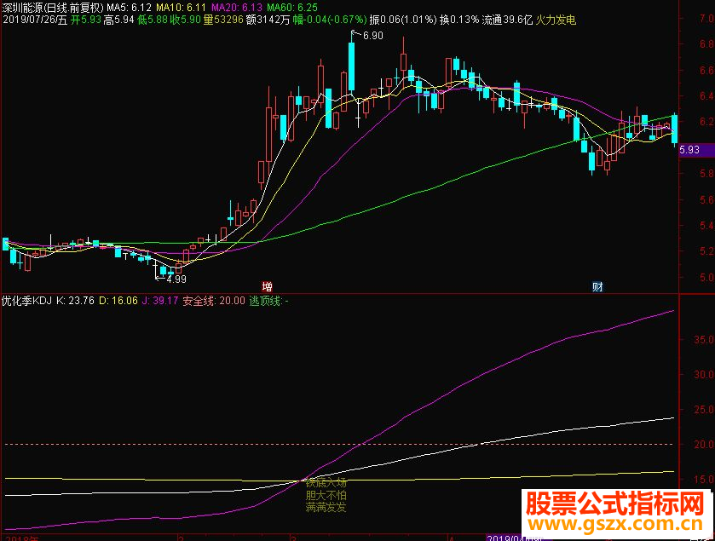Click the high price 高5.94
Screen dimensions: 715x541
[119, 20]
